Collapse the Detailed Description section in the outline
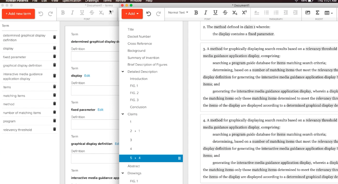 [123, 72]
